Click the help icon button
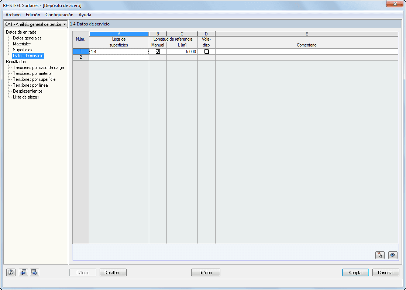This screenshot has height=290, width=406. (11, 272)
